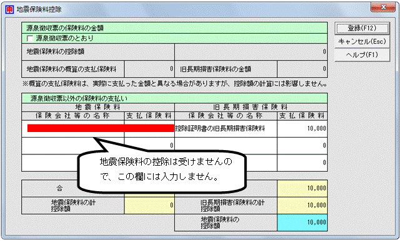Click the 地震保険料の概算の支払保険料 amount field
The height and width of the screenshot is (241, 401).
tap(149, 69)
